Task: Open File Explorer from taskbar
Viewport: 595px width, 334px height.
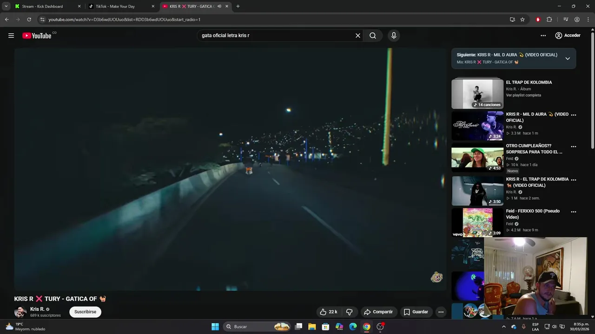Action: [x=312, y=327]
